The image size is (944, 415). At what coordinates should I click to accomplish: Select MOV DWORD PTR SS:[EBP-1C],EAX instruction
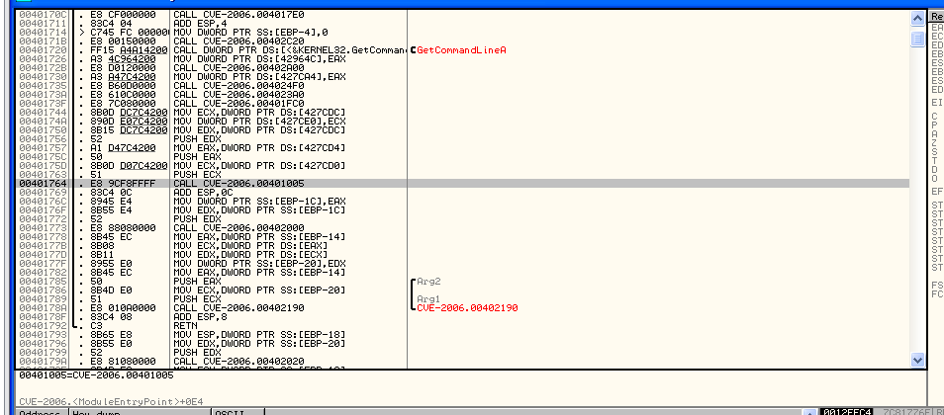pyautogui.click(x=259, y=202)
